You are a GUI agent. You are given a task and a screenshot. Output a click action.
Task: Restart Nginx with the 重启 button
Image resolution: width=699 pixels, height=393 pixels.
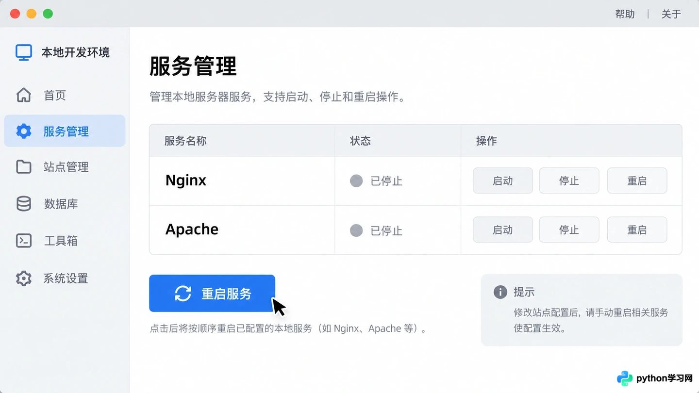pos(637,180)
